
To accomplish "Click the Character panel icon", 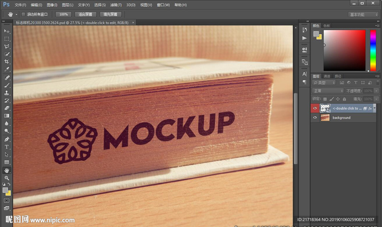I will 304,74.
